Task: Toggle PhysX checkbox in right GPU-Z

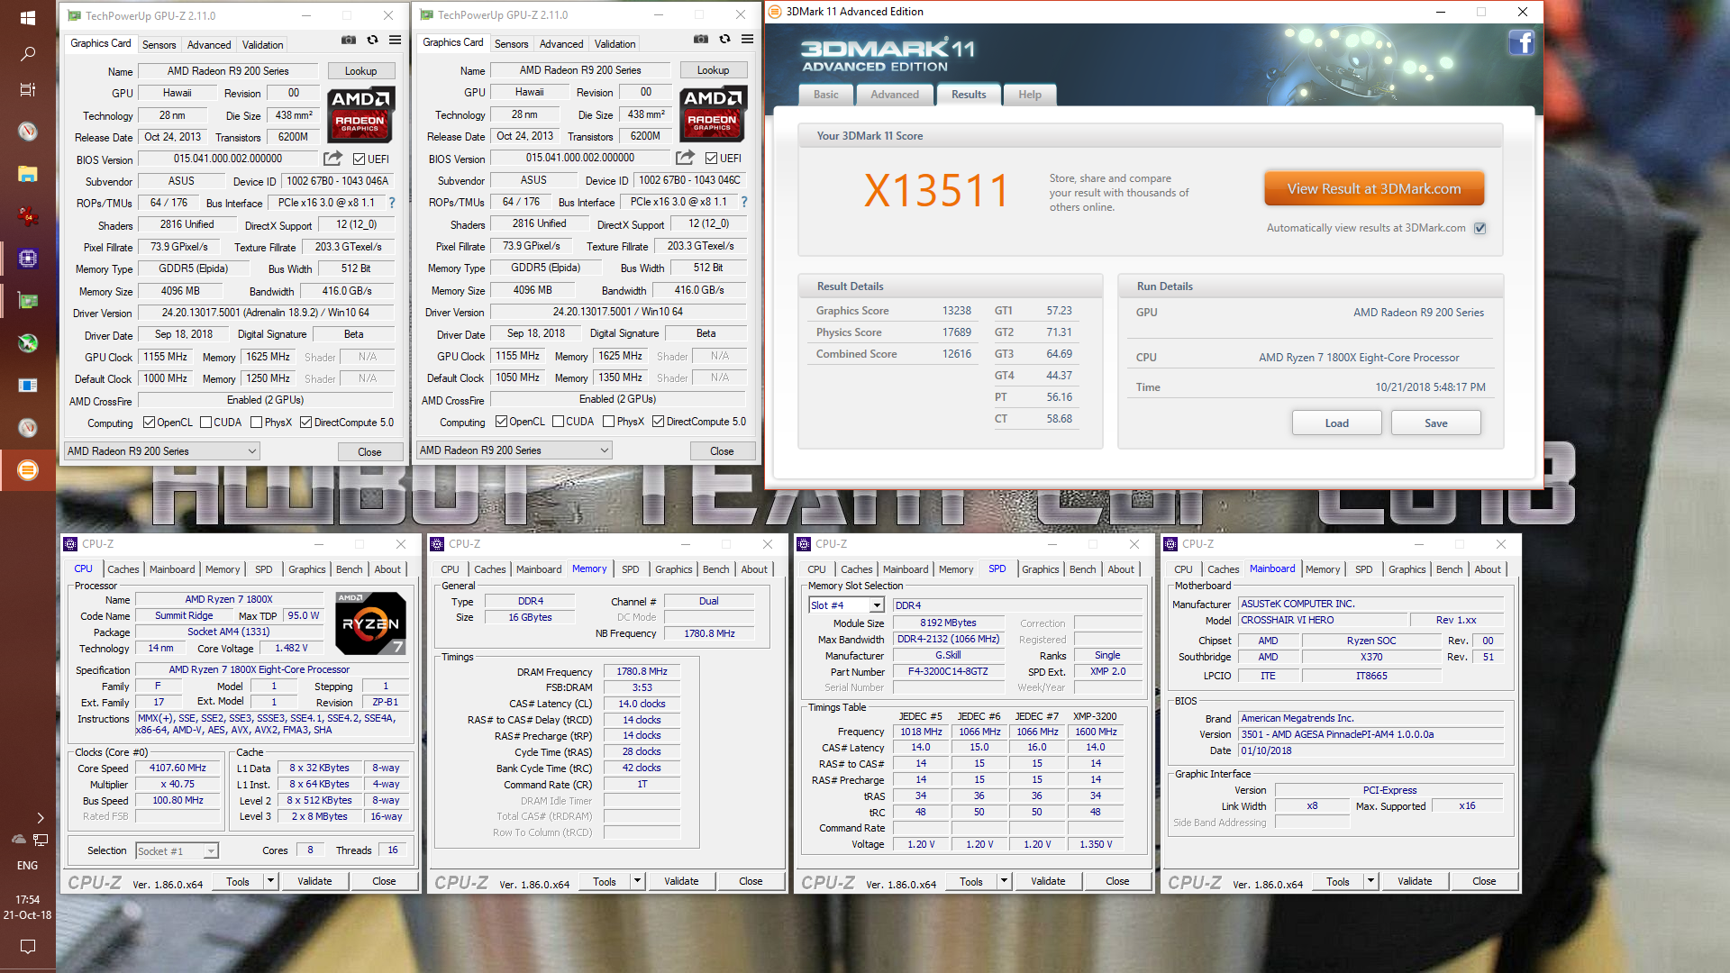Action: (x=608, y=422)
